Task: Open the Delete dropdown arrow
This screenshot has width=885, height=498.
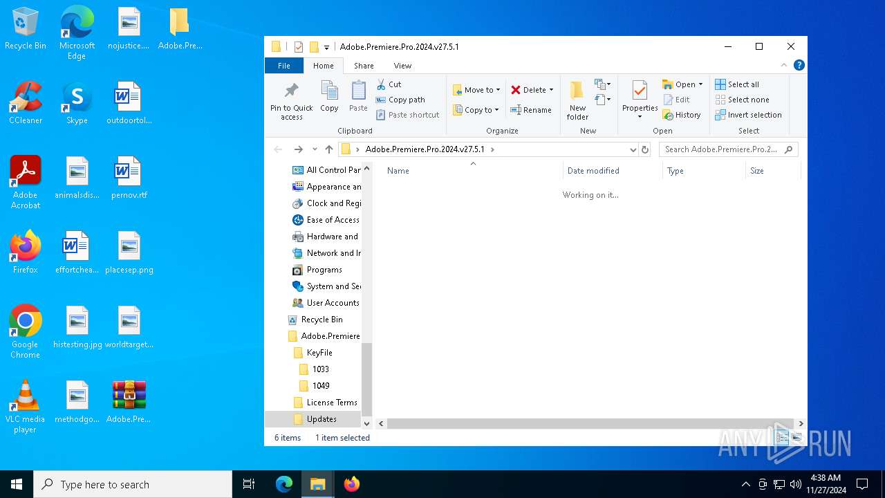Action: coord(551,90)
